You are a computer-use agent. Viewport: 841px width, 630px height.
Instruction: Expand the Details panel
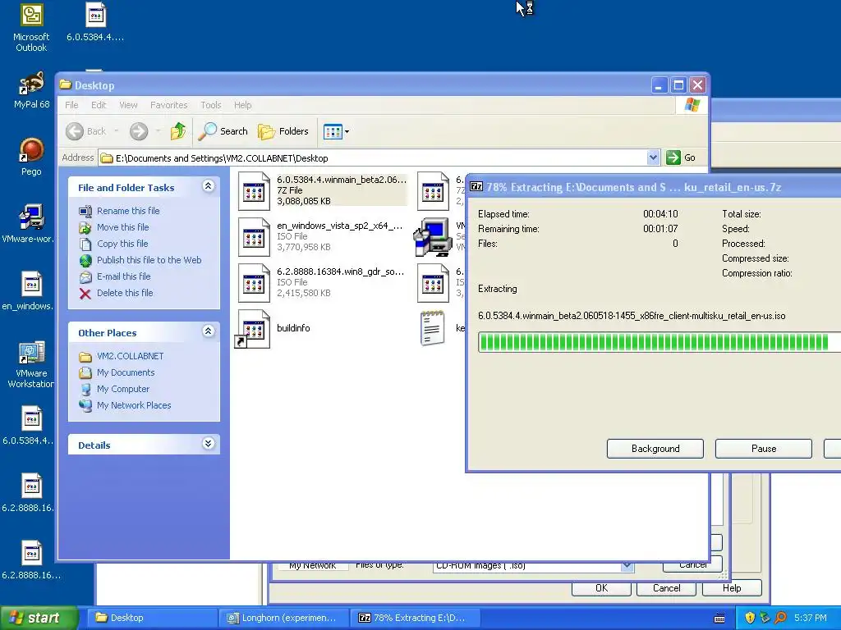[x=208, y=444]
